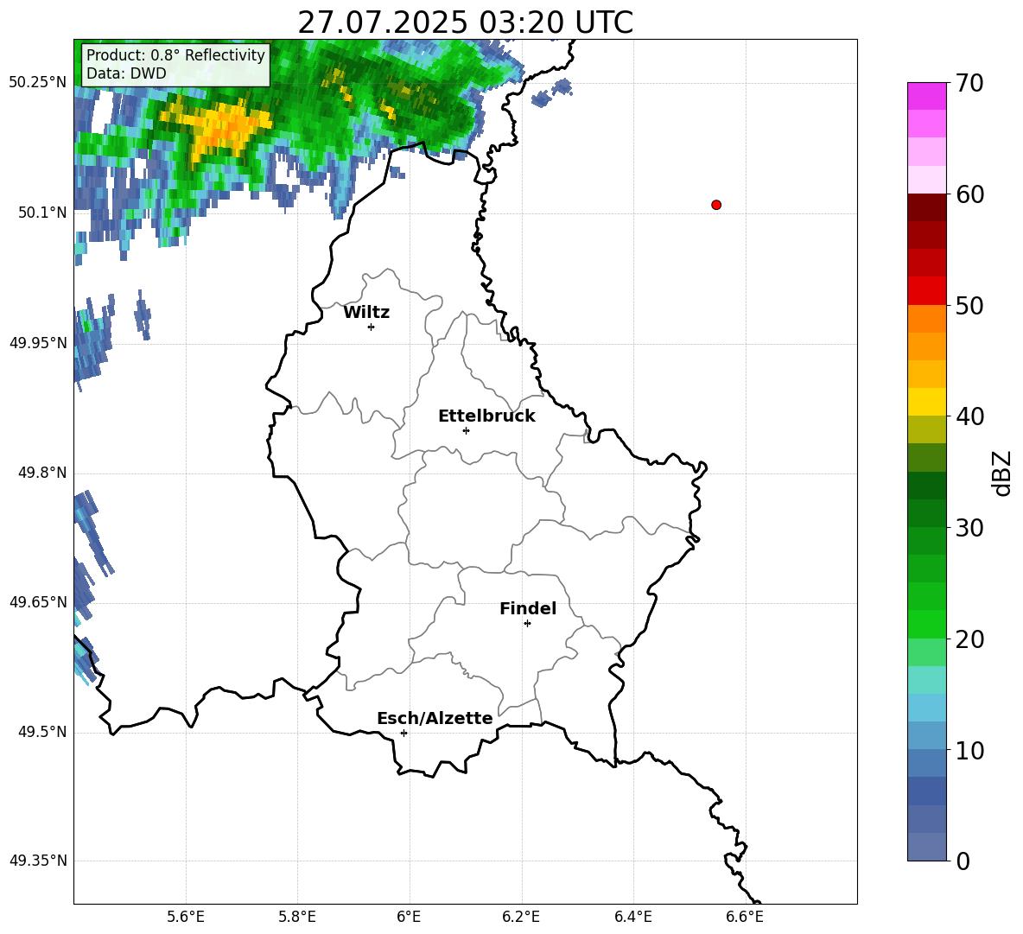
Task: Click the 40 tick on colorbar
Action: [x=969, y=416]
